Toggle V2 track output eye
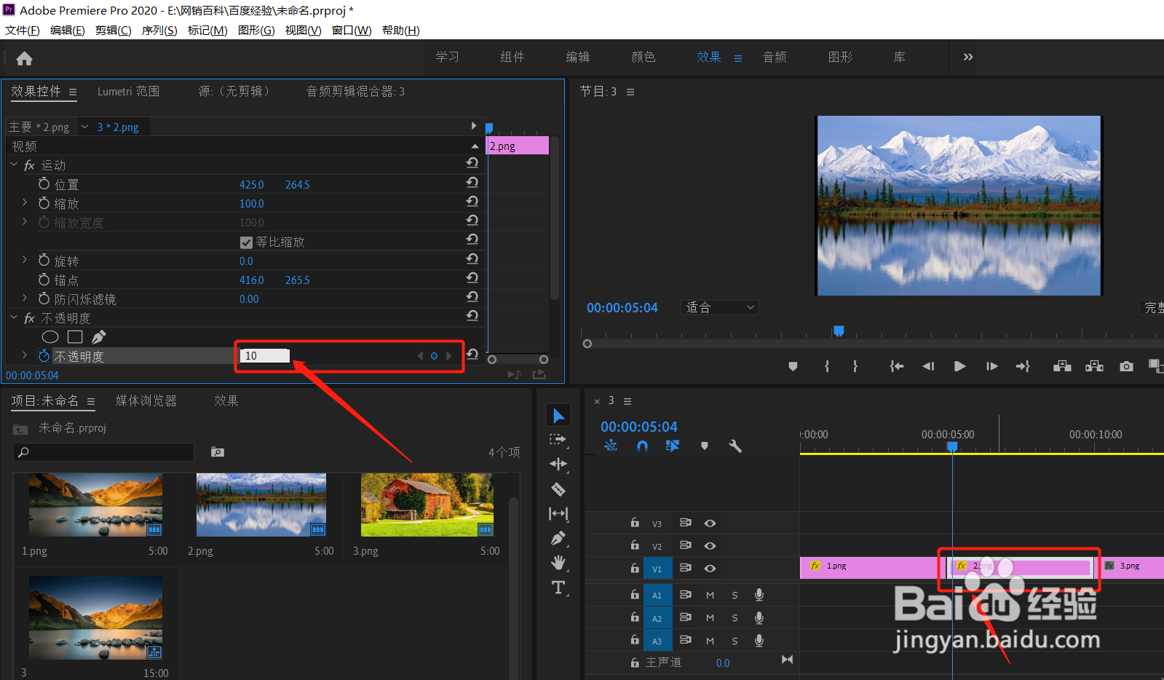 [x=710, y=546]
